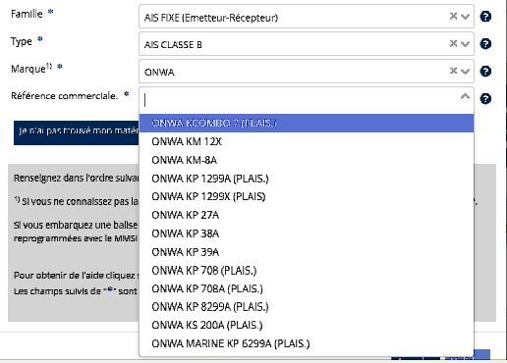
Task: Pick ONWA KP 8299A (PLAIS.) entry
Action: pos(307,307)
